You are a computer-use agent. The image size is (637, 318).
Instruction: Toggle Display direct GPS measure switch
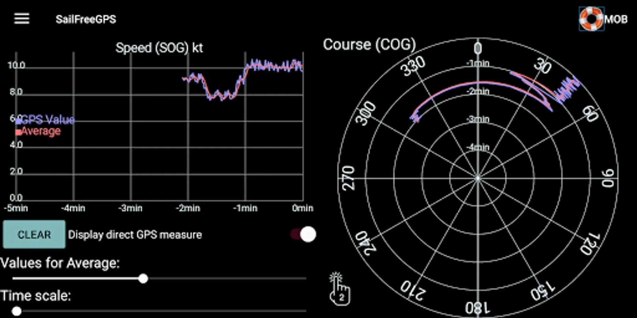(x=303, y=234)
